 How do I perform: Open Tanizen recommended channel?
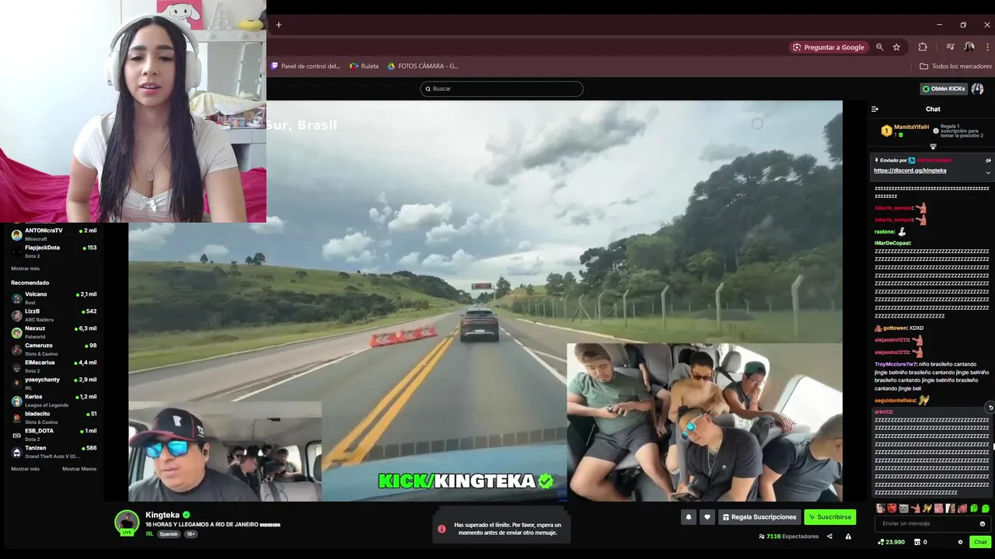(x=54, y=451)
